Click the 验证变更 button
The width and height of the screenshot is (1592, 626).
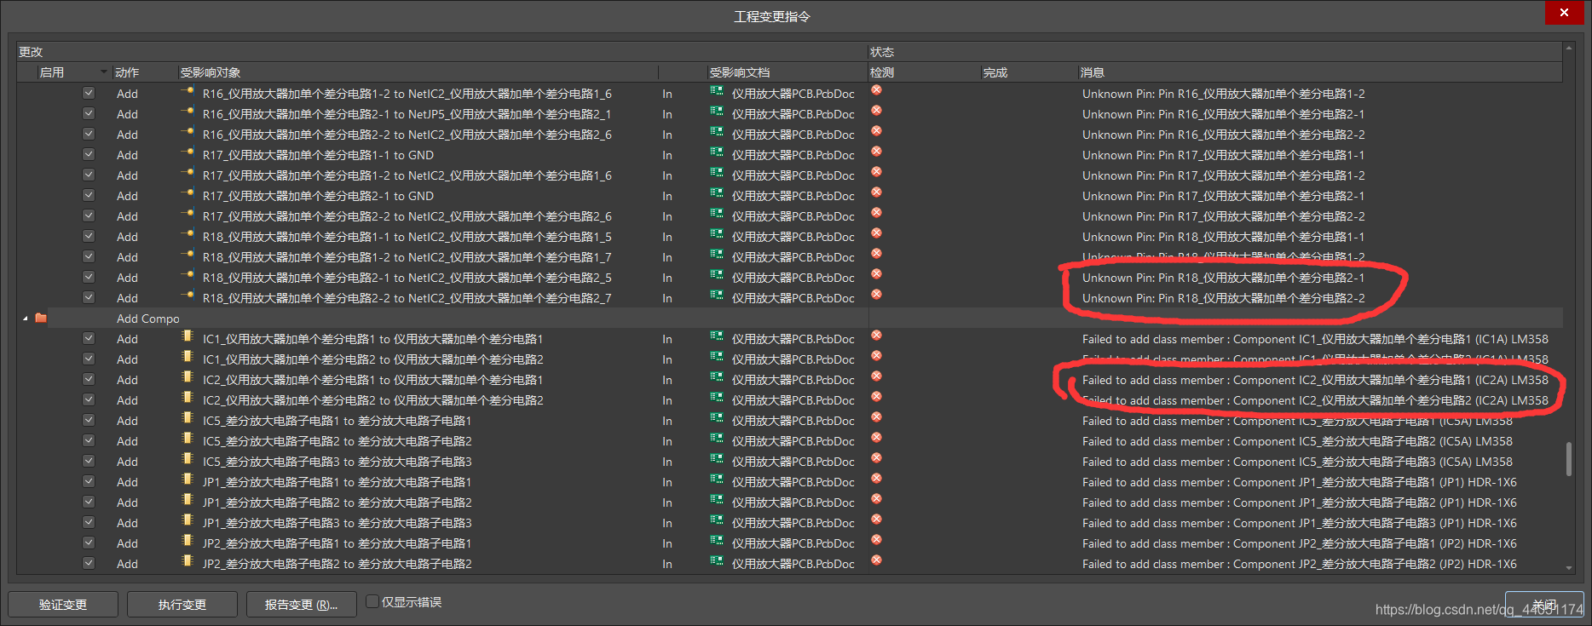coord(63,604)
